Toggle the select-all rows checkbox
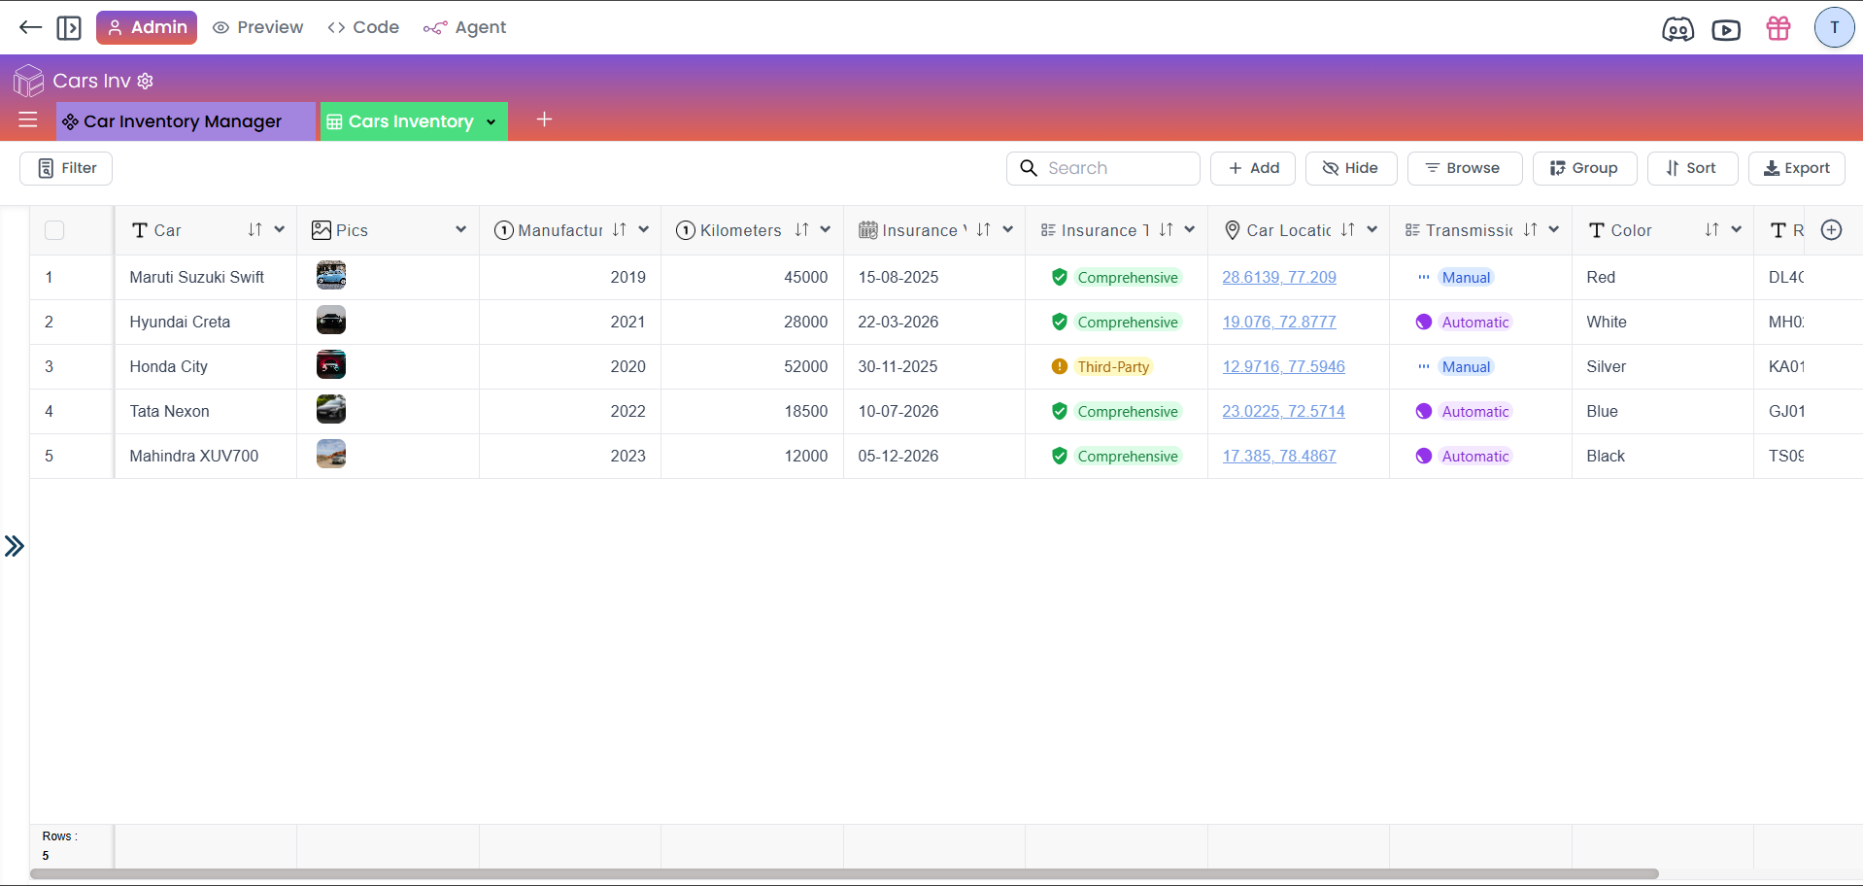This screenshot has width=1863, height=886. pos(54,230)
